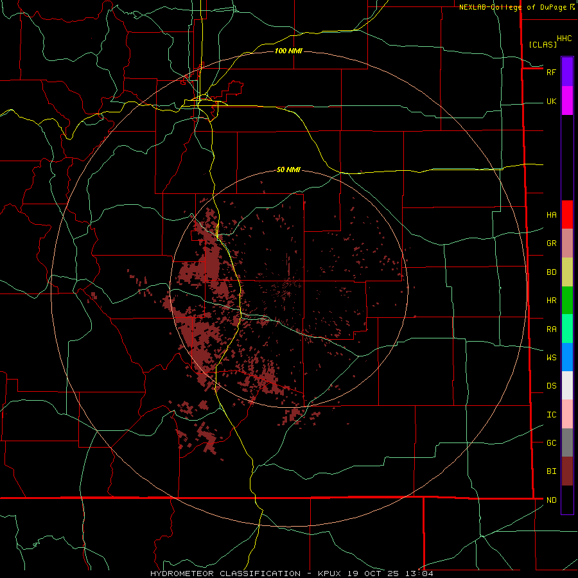
Task: Click the HR legend label
Action: 551,301
